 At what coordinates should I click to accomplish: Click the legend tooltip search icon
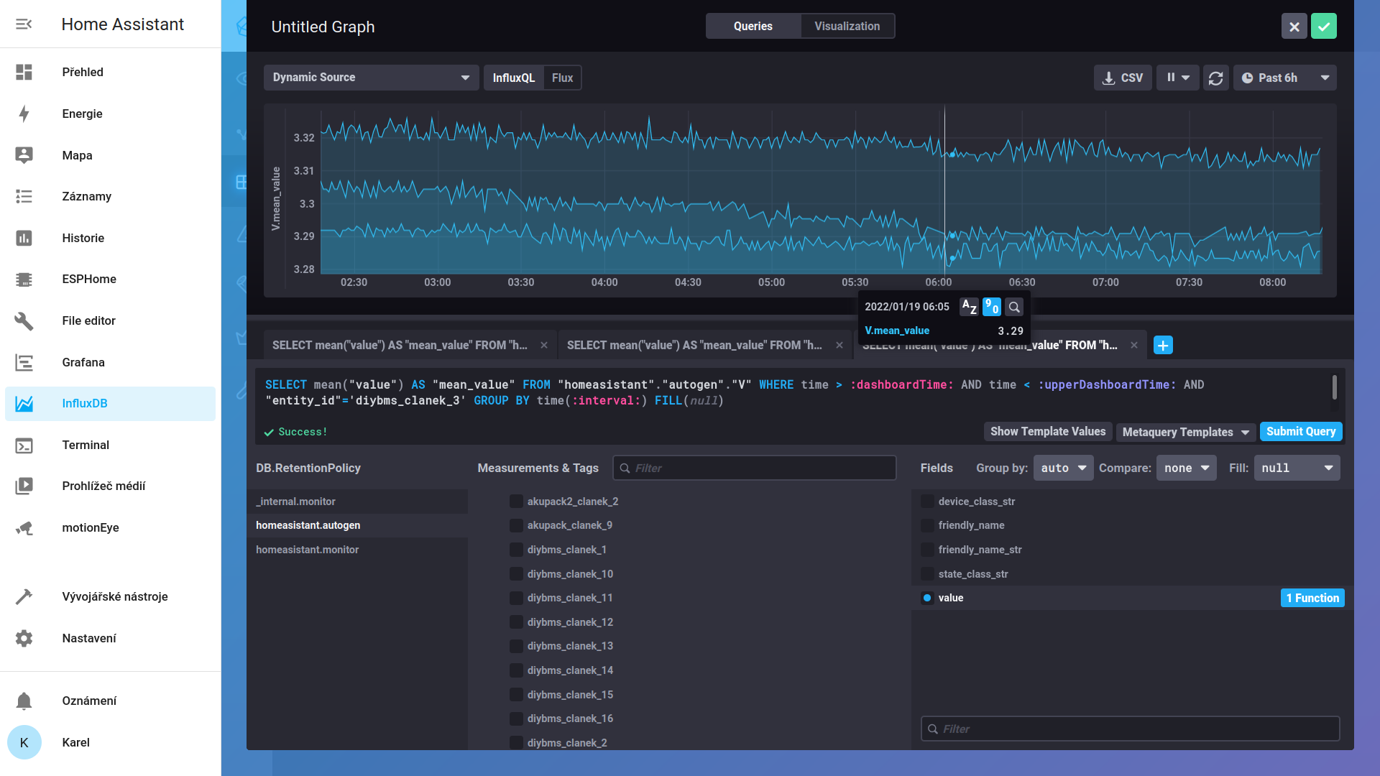point(1013,307)
